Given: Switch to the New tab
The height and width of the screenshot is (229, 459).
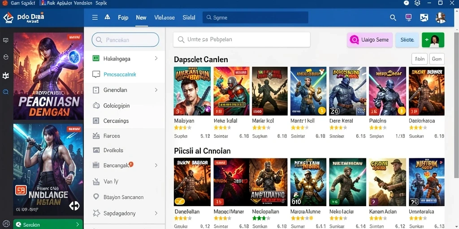Looking at the screenshot, I should pyautogui.click(x=141, y=17).
